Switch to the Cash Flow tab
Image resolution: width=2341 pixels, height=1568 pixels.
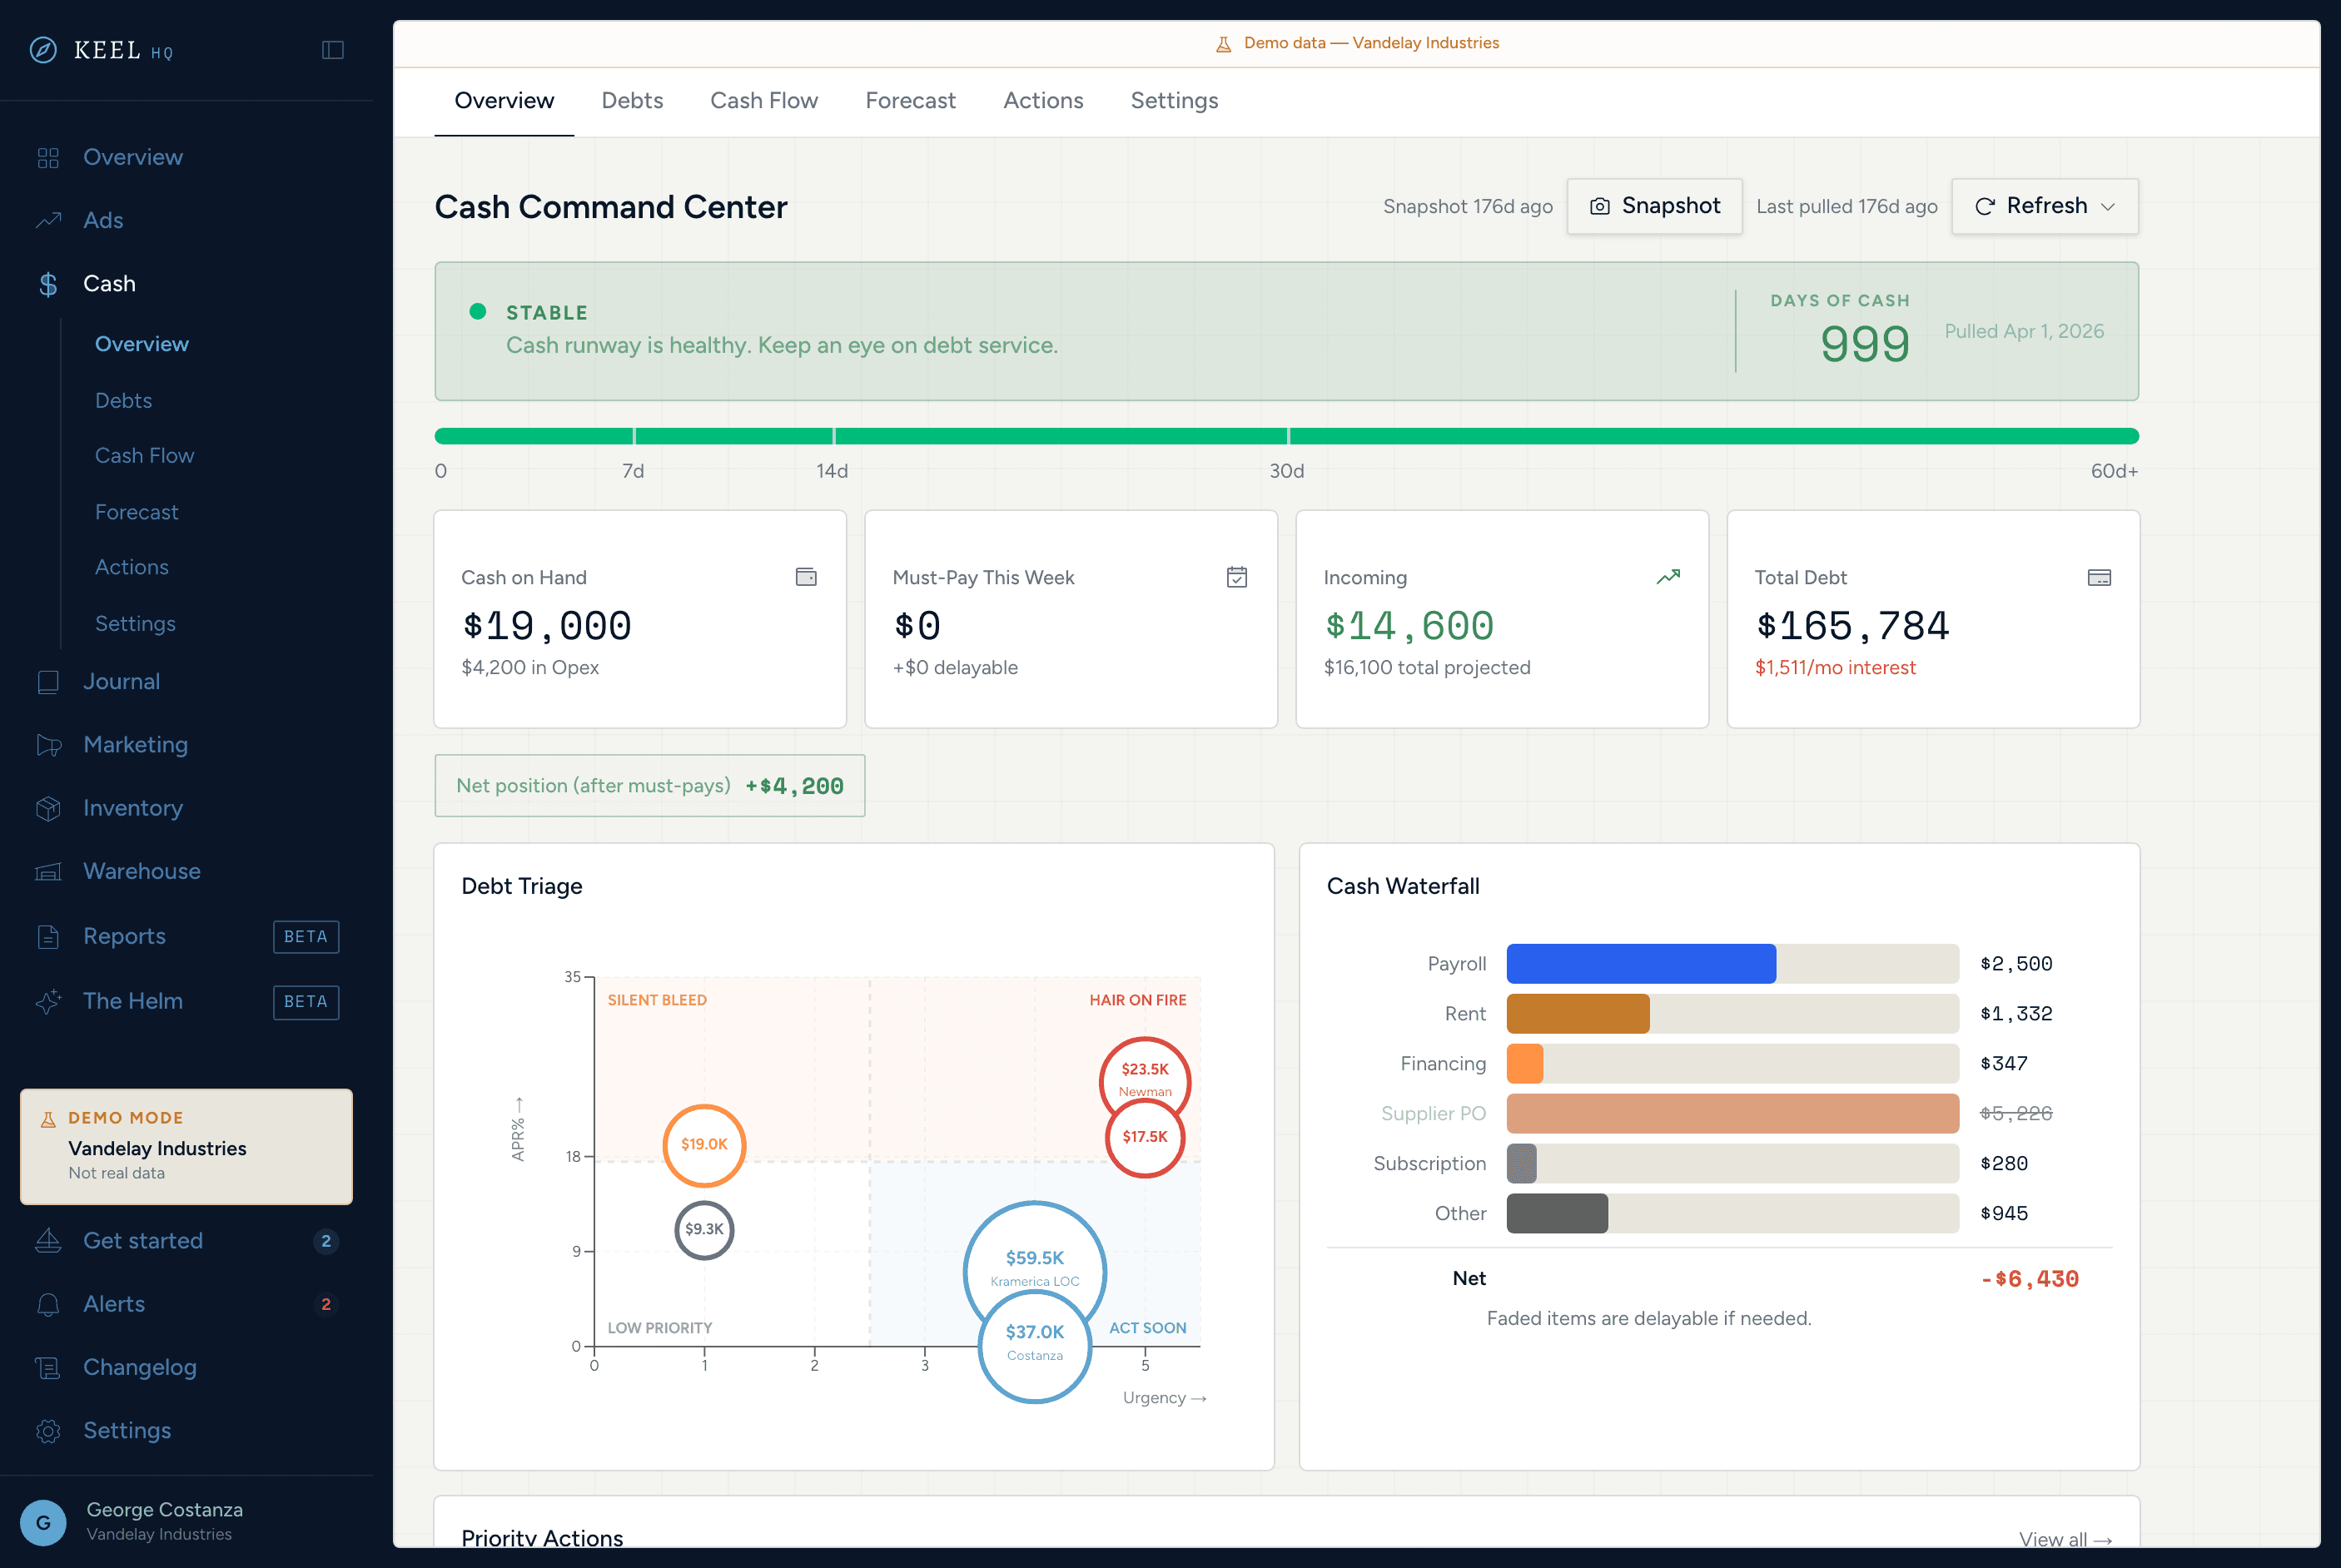[764, 101]
